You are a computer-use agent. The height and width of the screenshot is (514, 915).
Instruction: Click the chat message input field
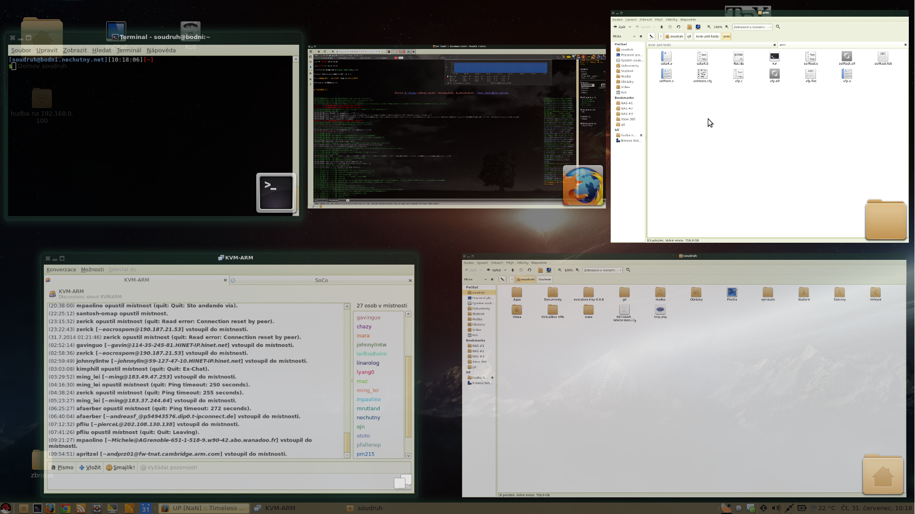tap(229, 482)
